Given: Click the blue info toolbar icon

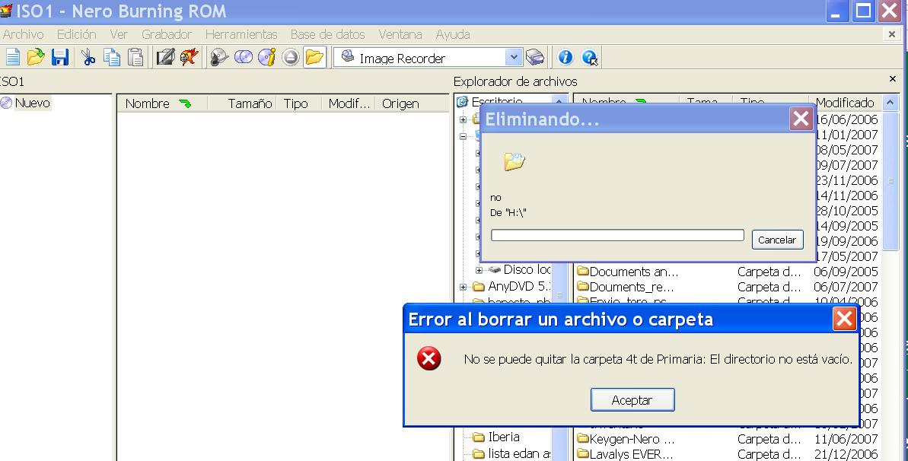Looking at the screenshot, I should [x=566, y=57].
